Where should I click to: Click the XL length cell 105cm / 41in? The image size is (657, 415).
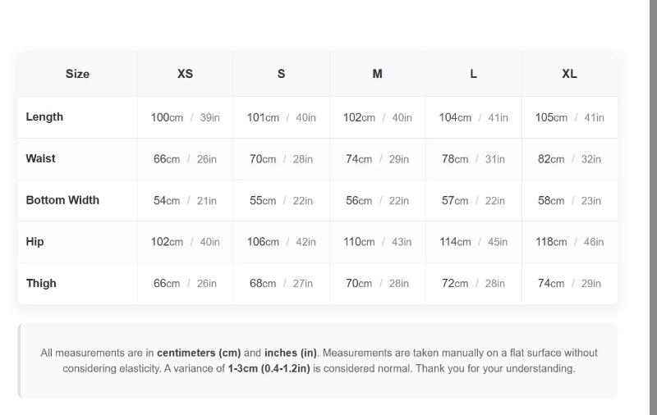pyautogui.click(x=569, y=117)
